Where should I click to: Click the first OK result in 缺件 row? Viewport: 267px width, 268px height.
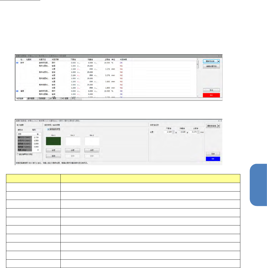(x=121, y=63)
